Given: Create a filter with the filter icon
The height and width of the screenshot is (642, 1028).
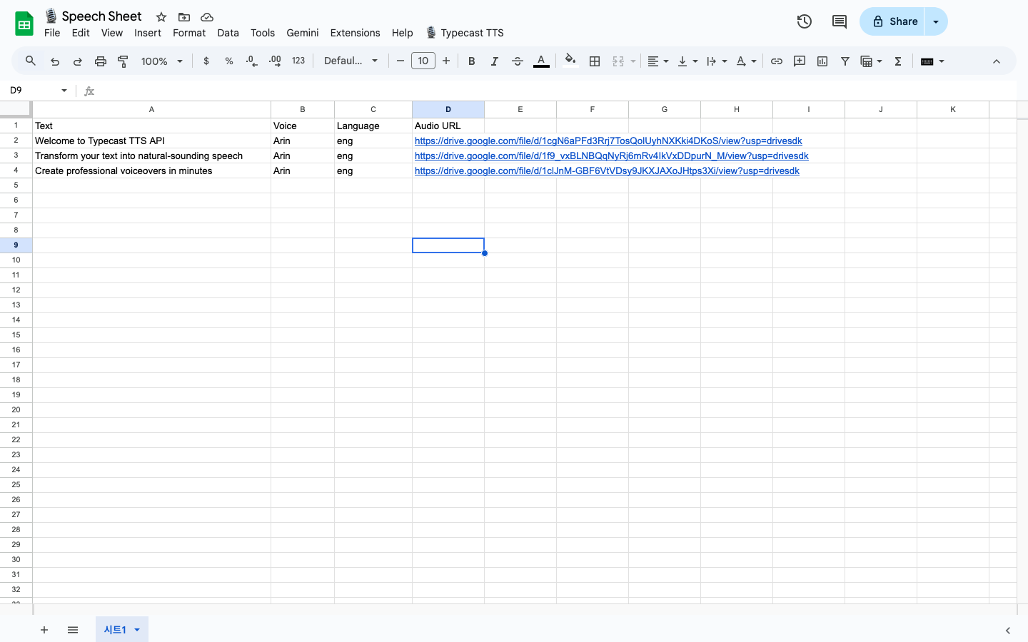Looking at the screenshot, I should [845, 61].
